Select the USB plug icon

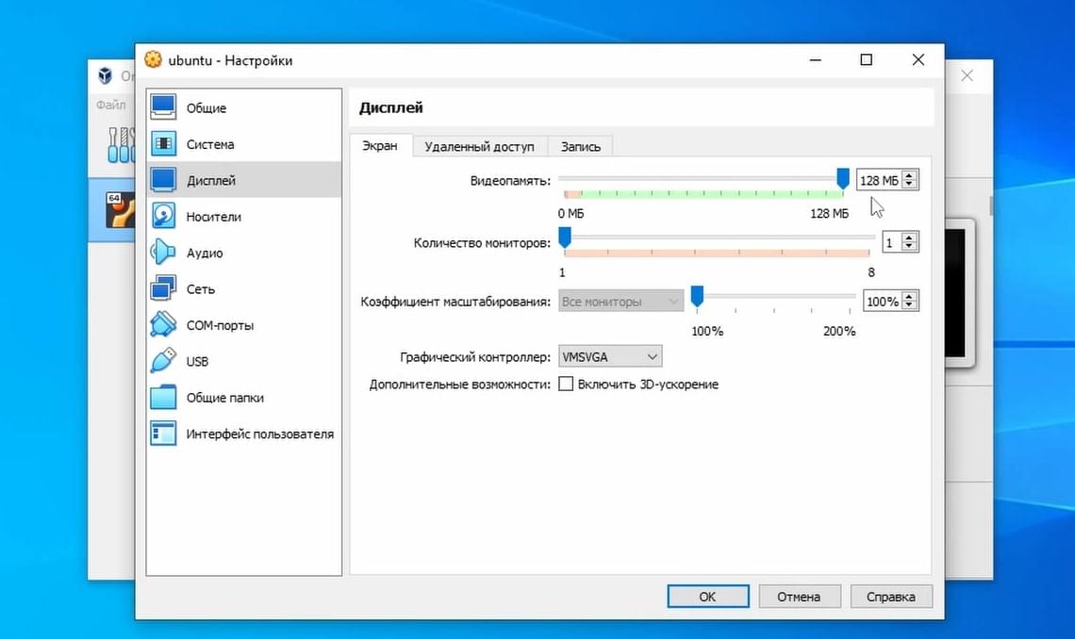(163, 361)
